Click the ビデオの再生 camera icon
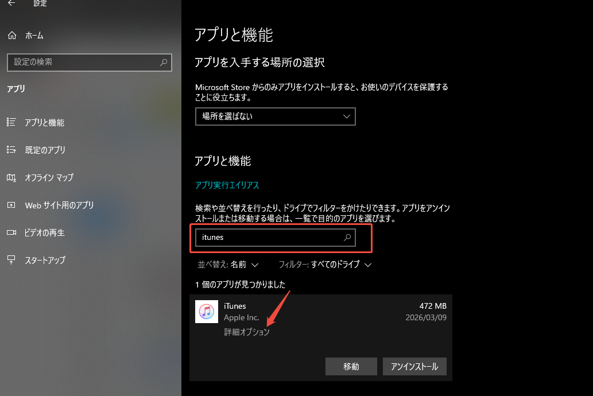 (11, 232)
